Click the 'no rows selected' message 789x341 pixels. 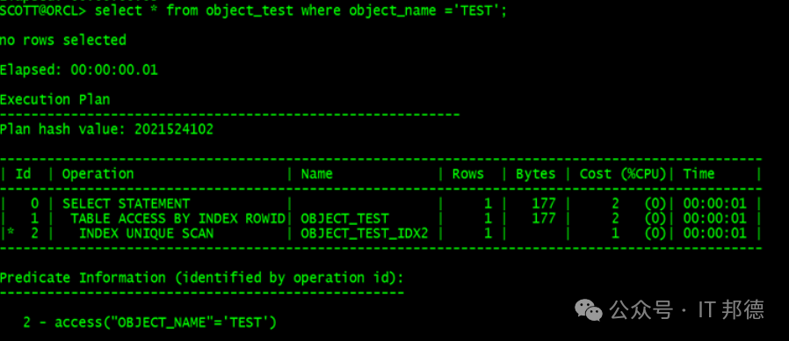point(63,40)
